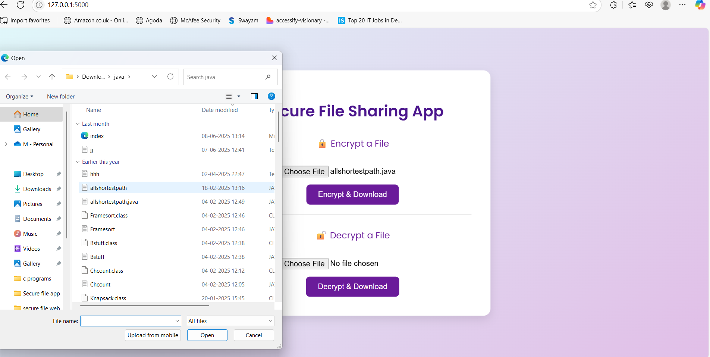The width and height of the screenshot is (710, 357).
Task: Toggle the preview pane icon
Action: (254, 96)
